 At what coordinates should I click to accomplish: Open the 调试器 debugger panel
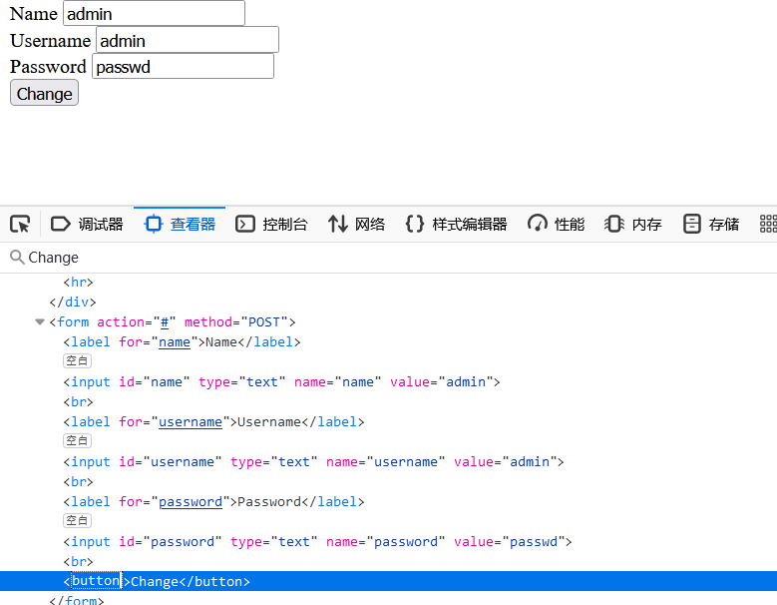tap(87, 224)
